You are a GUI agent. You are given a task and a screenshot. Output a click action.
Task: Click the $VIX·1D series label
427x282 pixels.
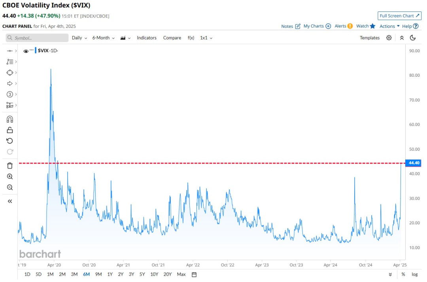click(48, 51)
